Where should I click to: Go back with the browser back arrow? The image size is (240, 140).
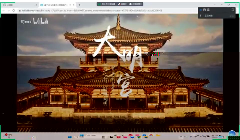(4, 11)
